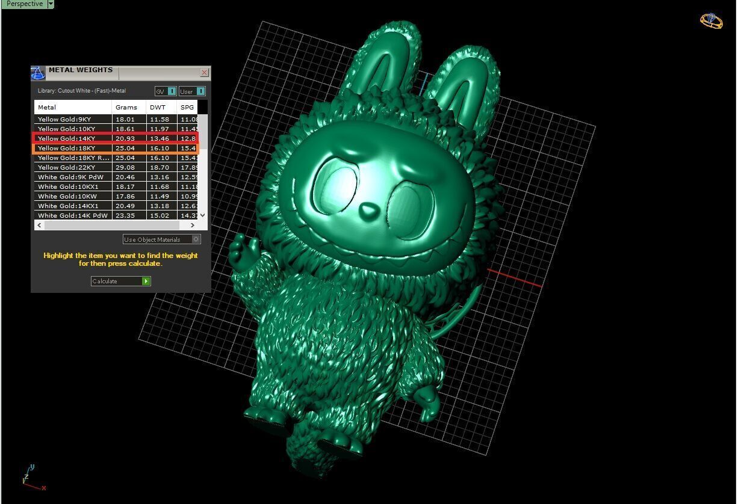
Task: Select the White Gold:10KX1 row
Action: [x=116, y=186]
